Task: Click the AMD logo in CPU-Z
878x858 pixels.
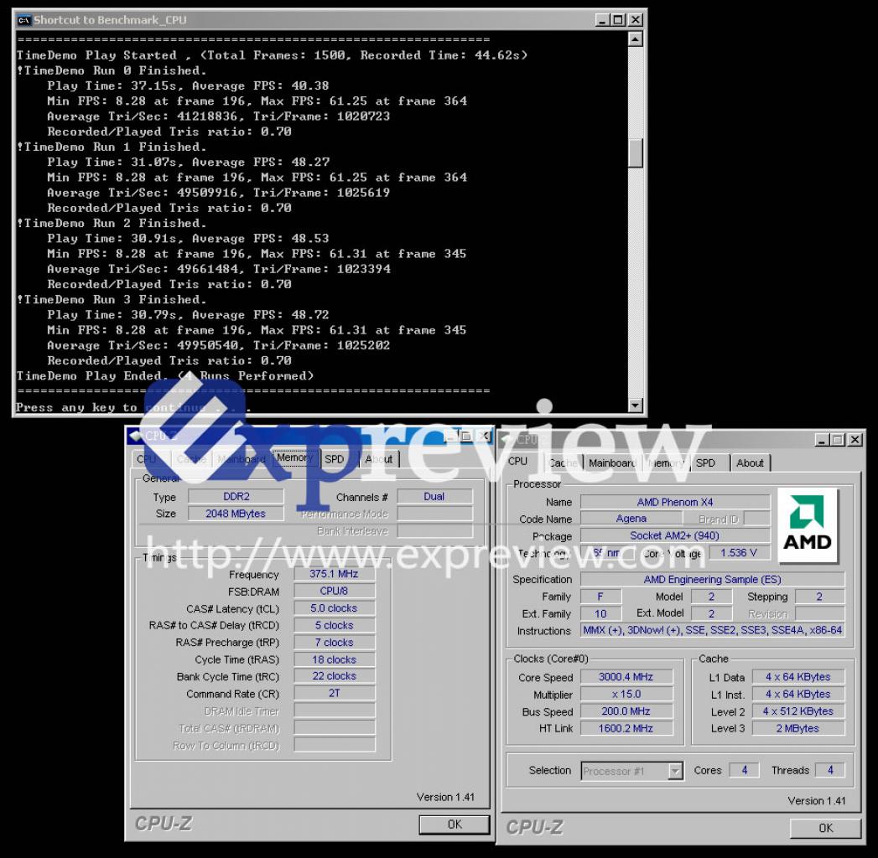Action: 807,525
